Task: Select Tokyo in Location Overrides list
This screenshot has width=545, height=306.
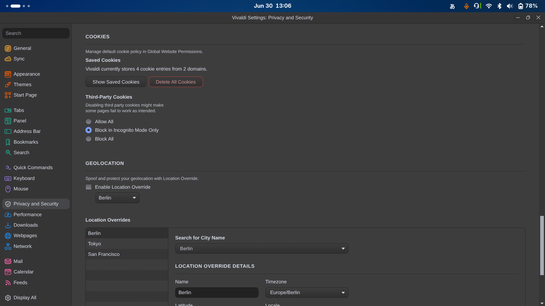Action: tap(127, 244)
